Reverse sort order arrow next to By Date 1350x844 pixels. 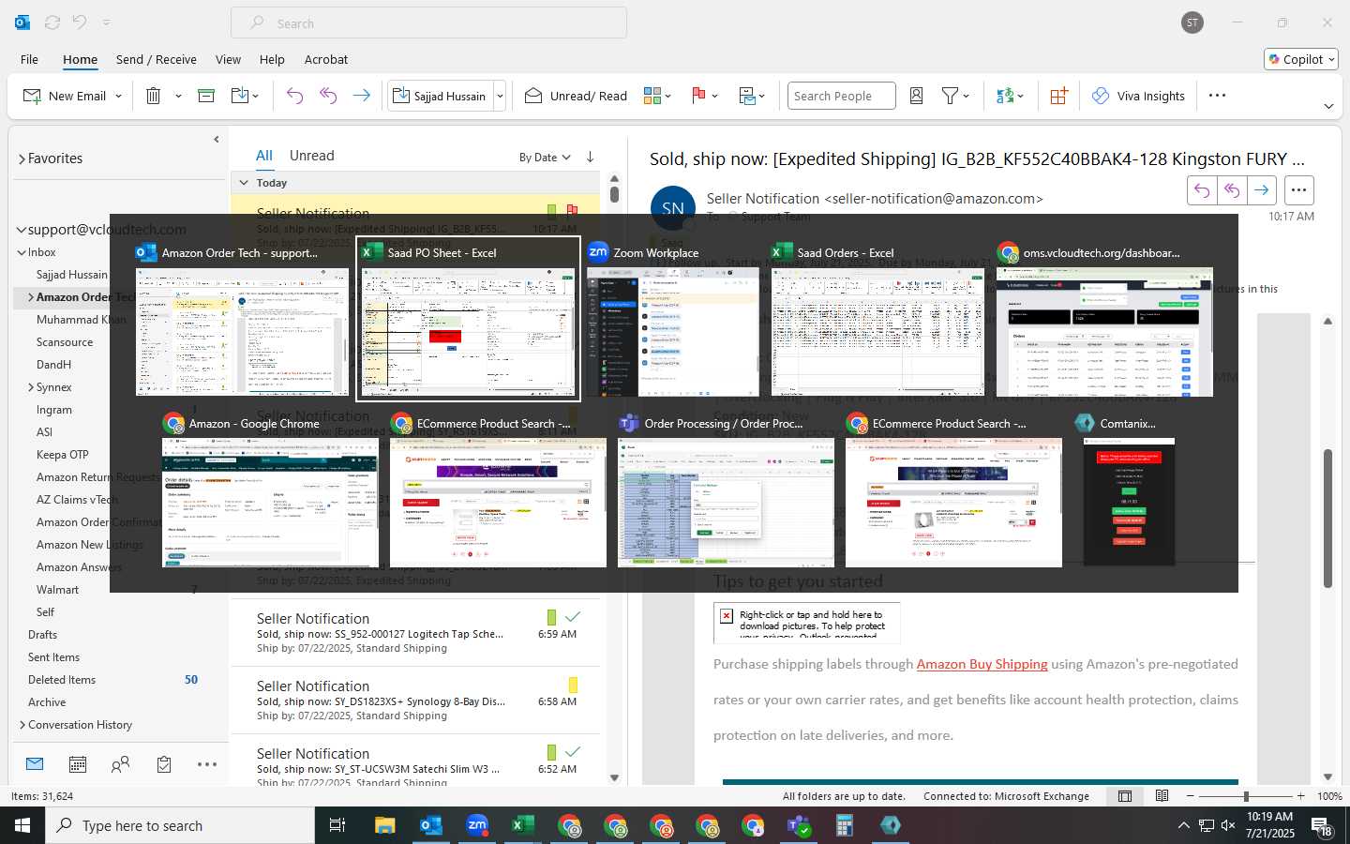click(590, 157)
